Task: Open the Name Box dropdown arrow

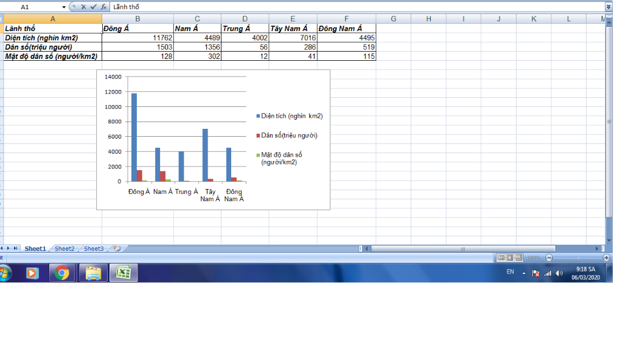Action: click(64, 7)
